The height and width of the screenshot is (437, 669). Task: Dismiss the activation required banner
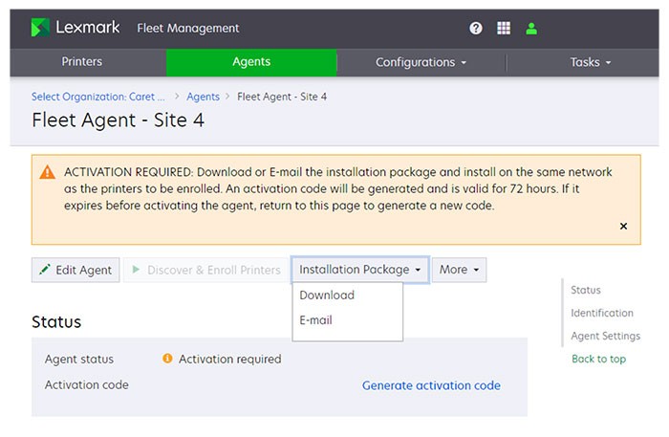[x=623, y=227]
